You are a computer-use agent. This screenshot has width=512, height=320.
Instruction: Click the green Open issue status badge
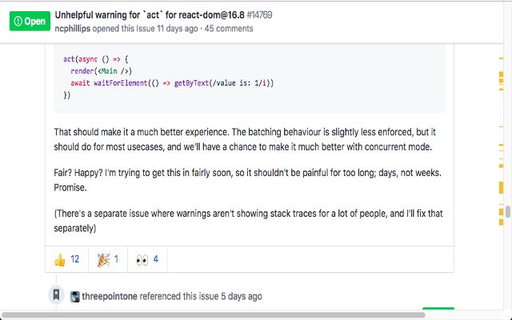30,22
